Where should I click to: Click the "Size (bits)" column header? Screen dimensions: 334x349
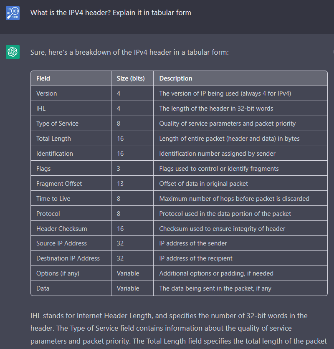click(x=131, y=78)
